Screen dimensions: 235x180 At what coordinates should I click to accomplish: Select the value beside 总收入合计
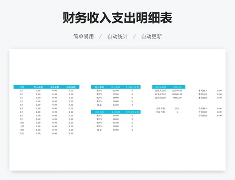click(177, 91)
